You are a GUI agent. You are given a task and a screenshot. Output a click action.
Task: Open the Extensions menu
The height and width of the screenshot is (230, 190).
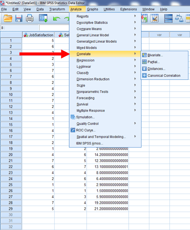tap(128, 9)
